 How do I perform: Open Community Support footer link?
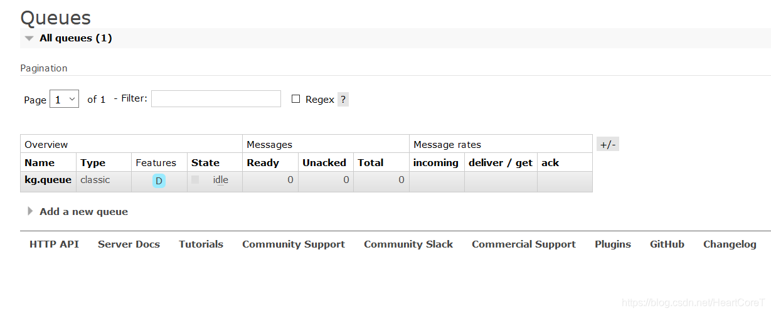[294, 244]
